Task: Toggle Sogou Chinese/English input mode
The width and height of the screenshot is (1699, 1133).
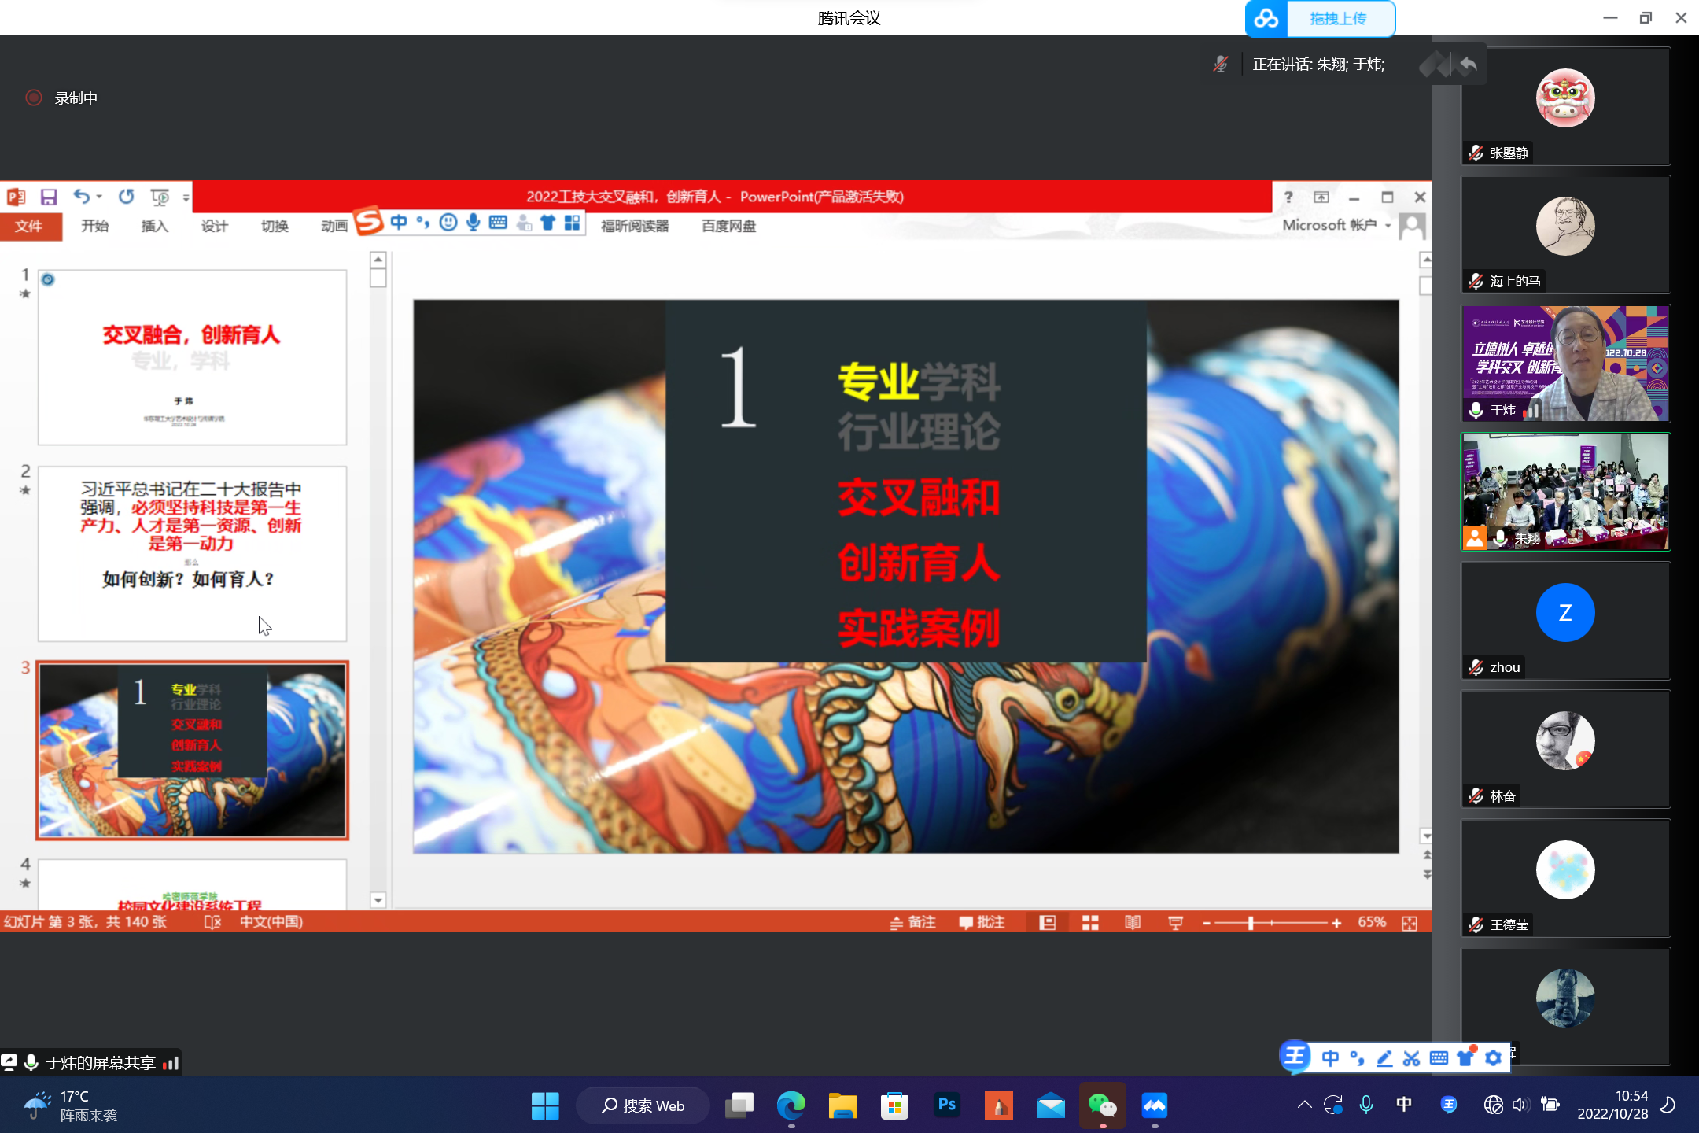Action: pos(399,223)
